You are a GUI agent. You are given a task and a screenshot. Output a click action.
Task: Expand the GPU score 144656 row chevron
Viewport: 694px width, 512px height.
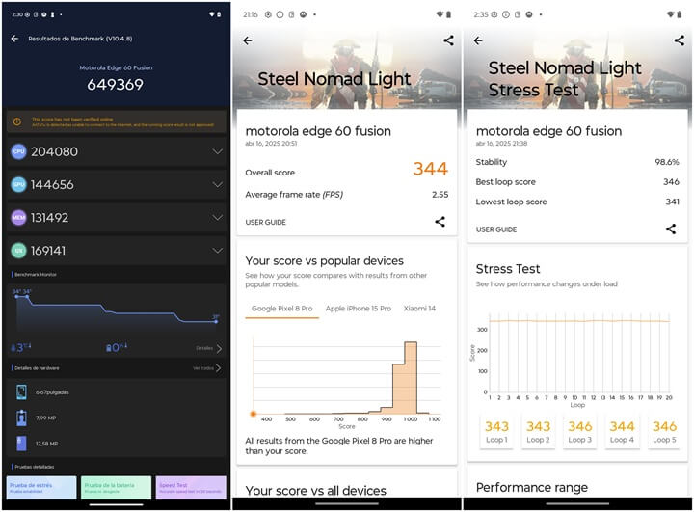point(217,185)
